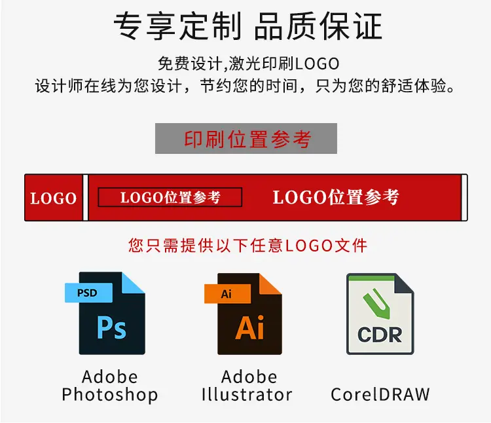The height and width of the screenshot is (423, 491).
Task: Click the Adobe Photoshop caption
Action: point(109,386)
